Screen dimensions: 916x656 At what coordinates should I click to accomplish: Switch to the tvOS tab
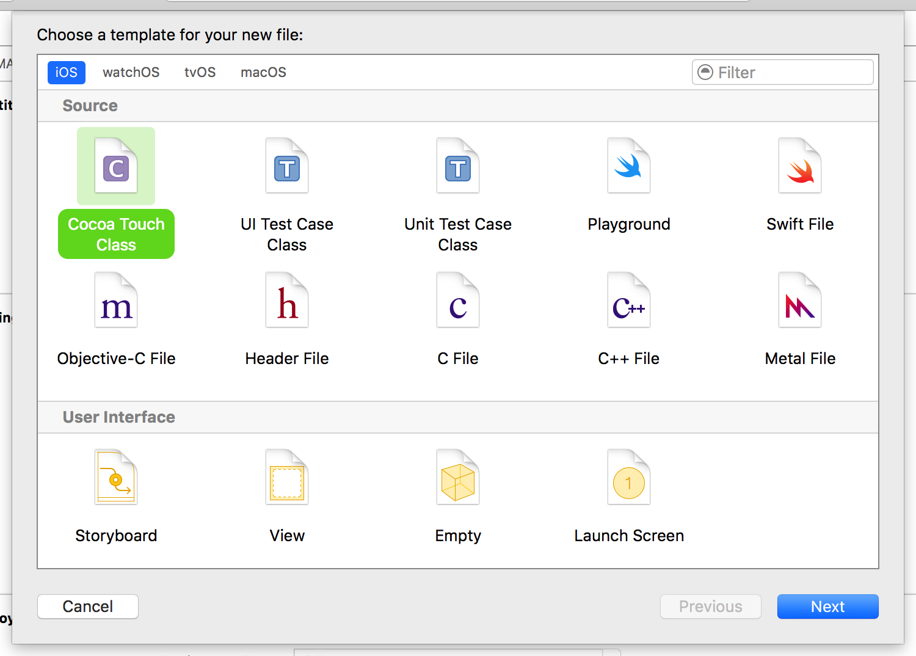(x=200, y=73)
